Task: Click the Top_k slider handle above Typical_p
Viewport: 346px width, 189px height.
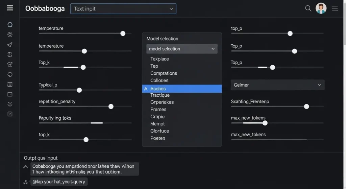Action: (x=83, y=67)
